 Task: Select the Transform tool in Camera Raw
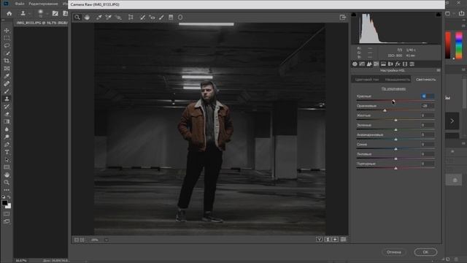point(131,18)
